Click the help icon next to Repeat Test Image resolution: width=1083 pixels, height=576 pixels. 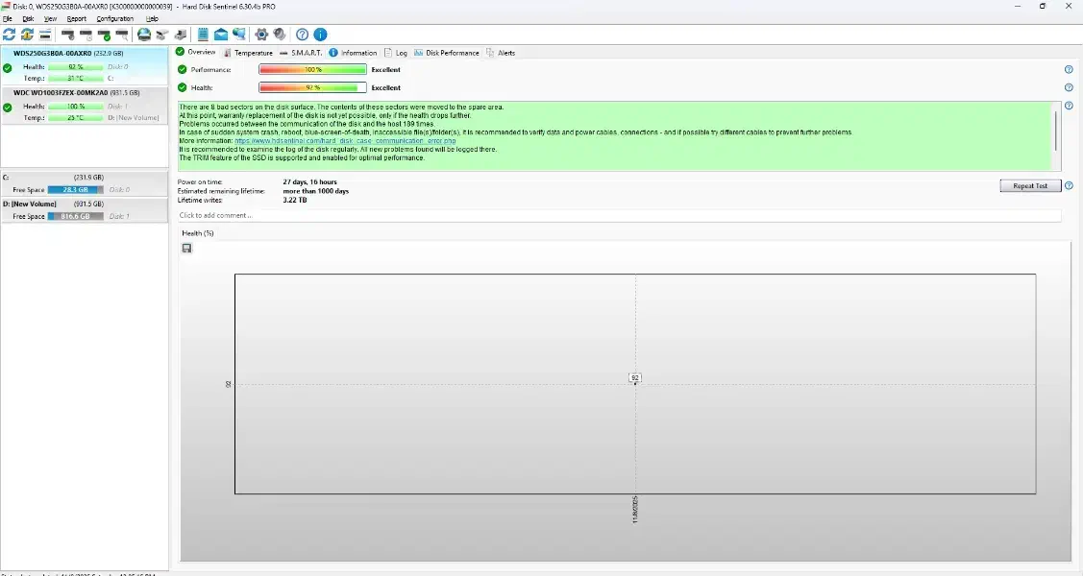click(1069, 186)
